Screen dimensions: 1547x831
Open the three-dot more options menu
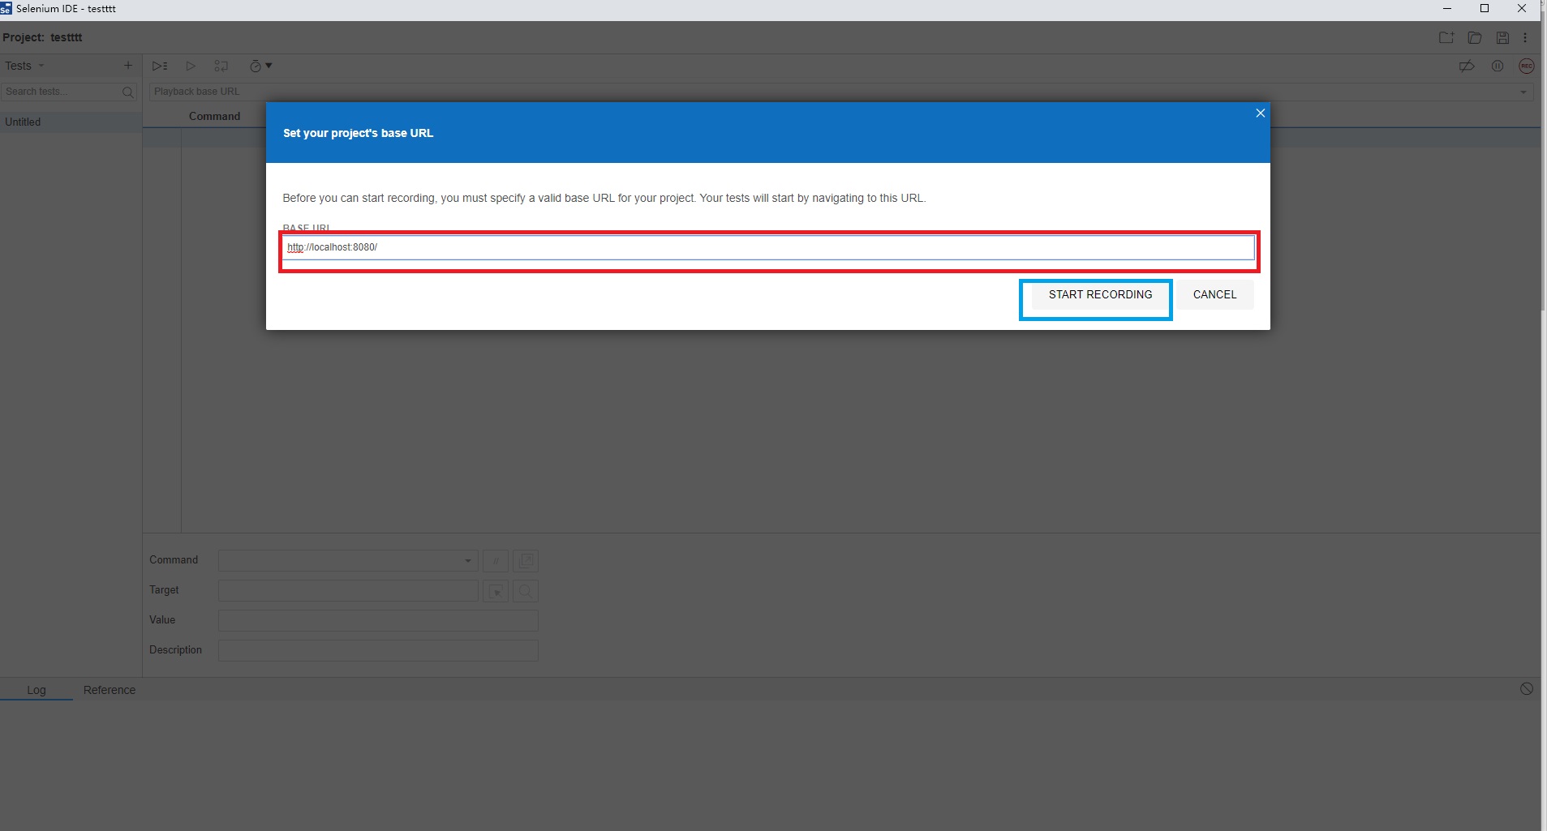[1525, 38]
